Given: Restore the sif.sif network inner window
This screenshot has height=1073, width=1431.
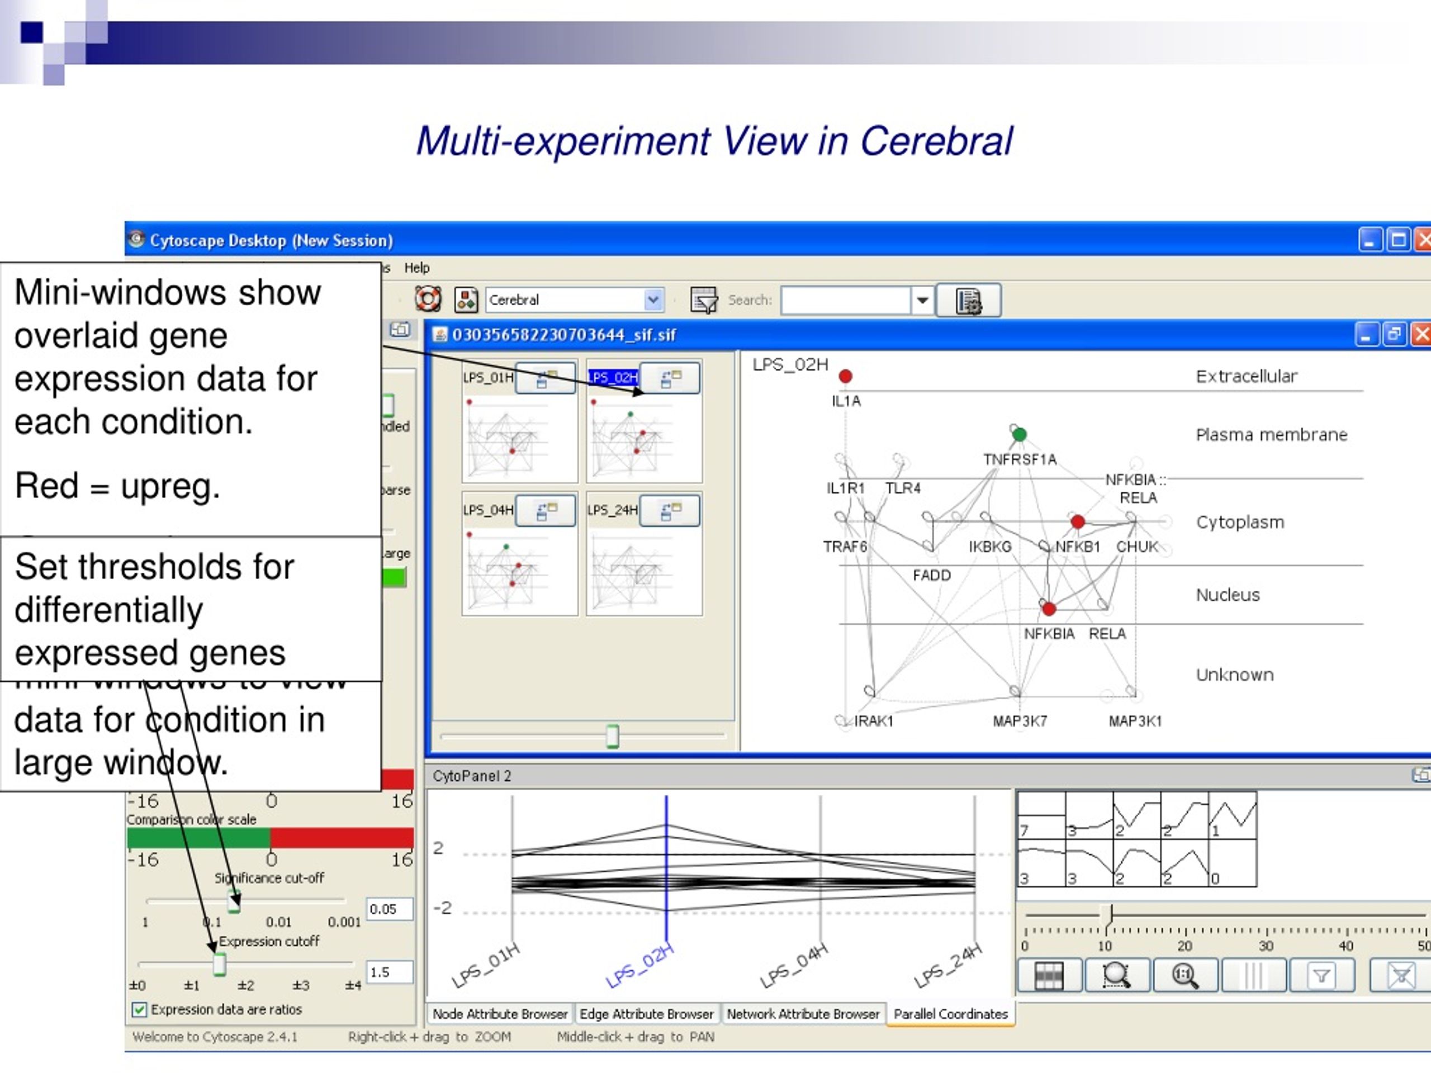Looking at the screenshot, I should (1394, 334).
